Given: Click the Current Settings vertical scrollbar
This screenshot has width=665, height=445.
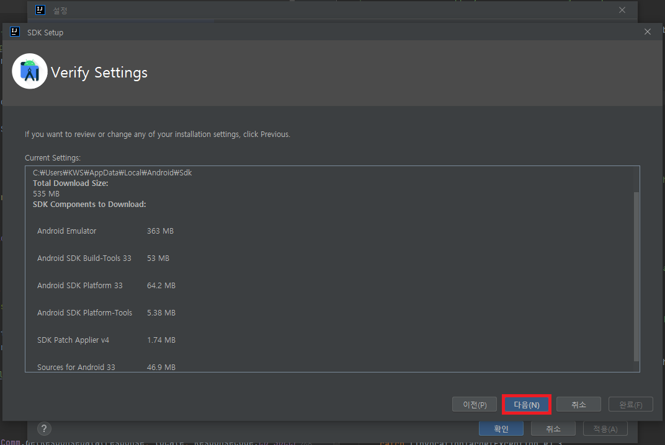Looking at the screenshot, I should (x=636, y=276).
